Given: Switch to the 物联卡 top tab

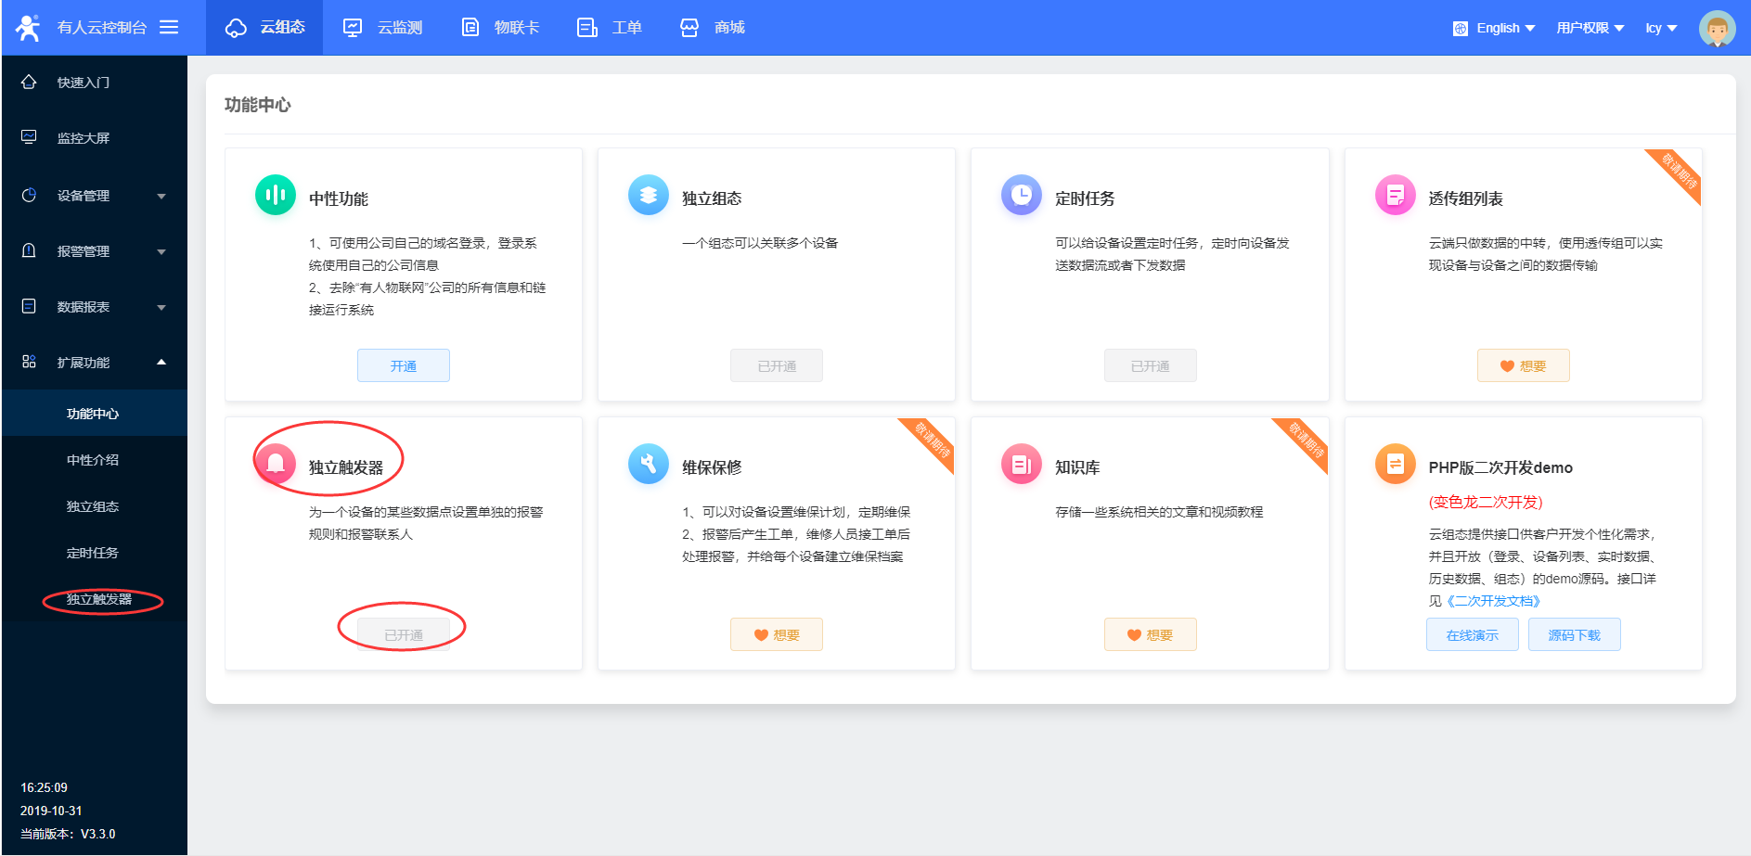Looking at the screenshot, I should [x=499, y=28].
